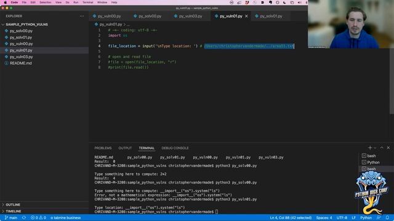
Task: Open the Terminal menu in menu bar
Action: 87,2
